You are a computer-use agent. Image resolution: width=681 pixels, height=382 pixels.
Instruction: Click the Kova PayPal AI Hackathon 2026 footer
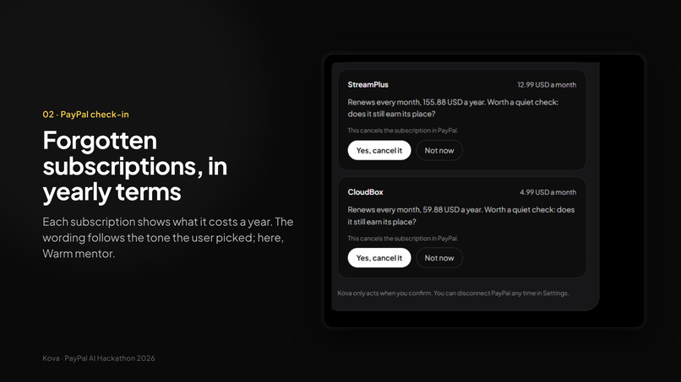click(x=99, y=358)
